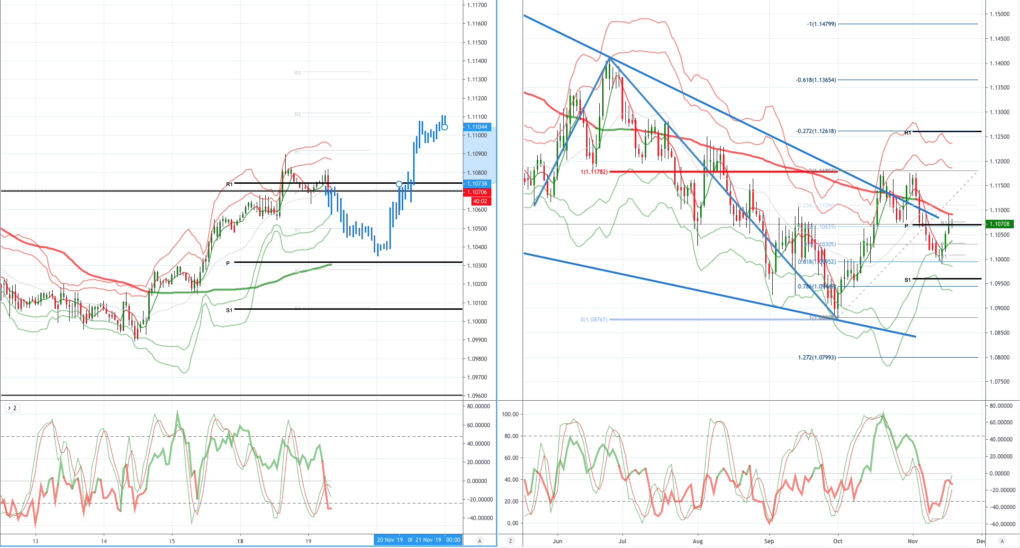Click the 15 date tick on left time axis

tap(172, 541)
